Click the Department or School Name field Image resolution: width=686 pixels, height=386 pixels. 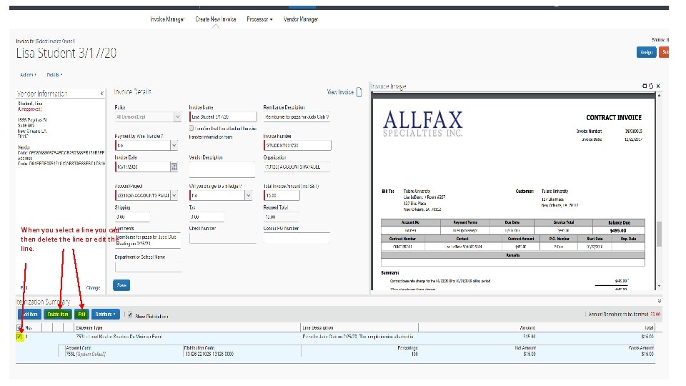(x=148, y=267)
